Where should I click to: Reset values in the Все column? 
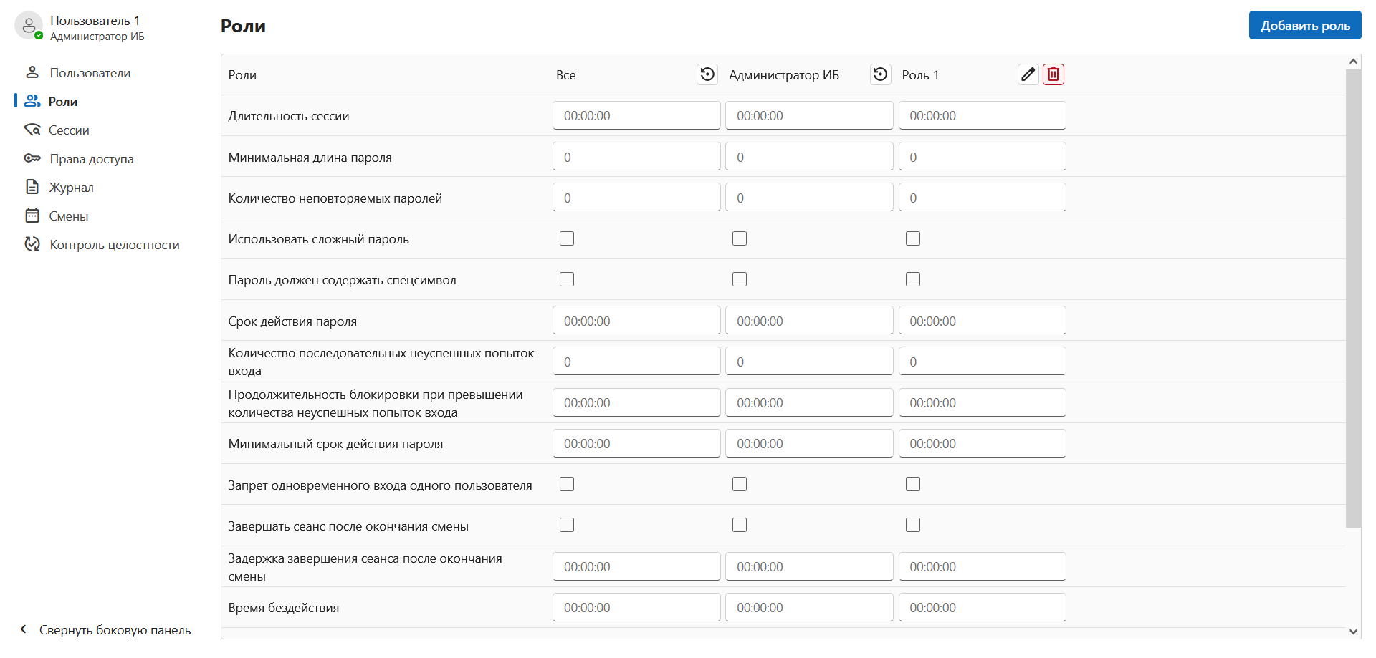click(x=707, y=74)
